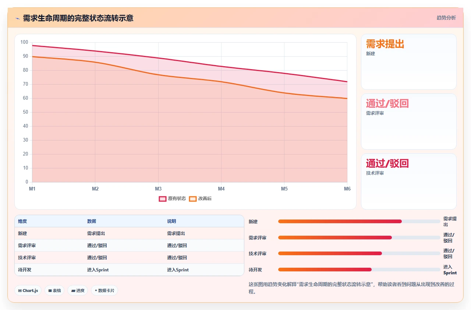Click the 维度 table column header
The height and width of the screenshot is (310, 471).
(22, 221)
